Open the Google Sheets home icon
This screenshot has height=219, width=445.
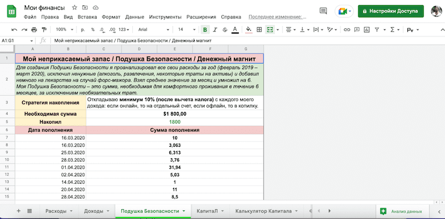pos(12,12)
